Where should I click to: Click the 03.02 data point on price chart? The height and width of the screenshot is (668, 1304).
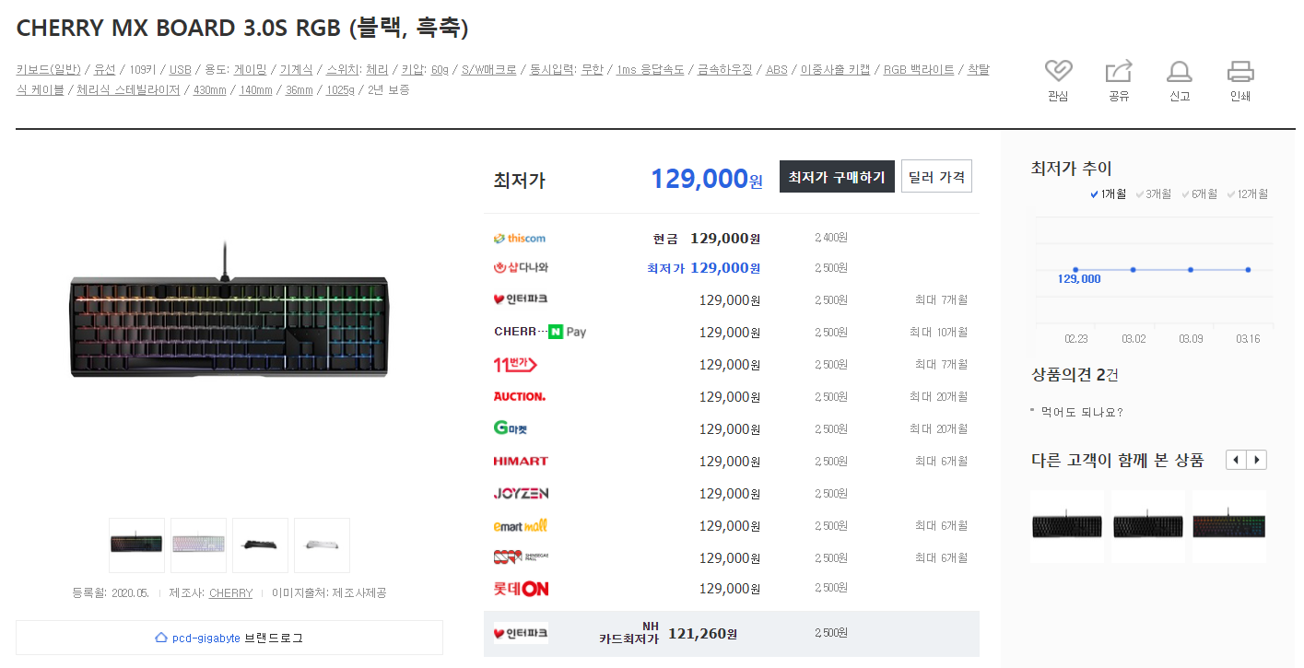(x=1133, y=270)
